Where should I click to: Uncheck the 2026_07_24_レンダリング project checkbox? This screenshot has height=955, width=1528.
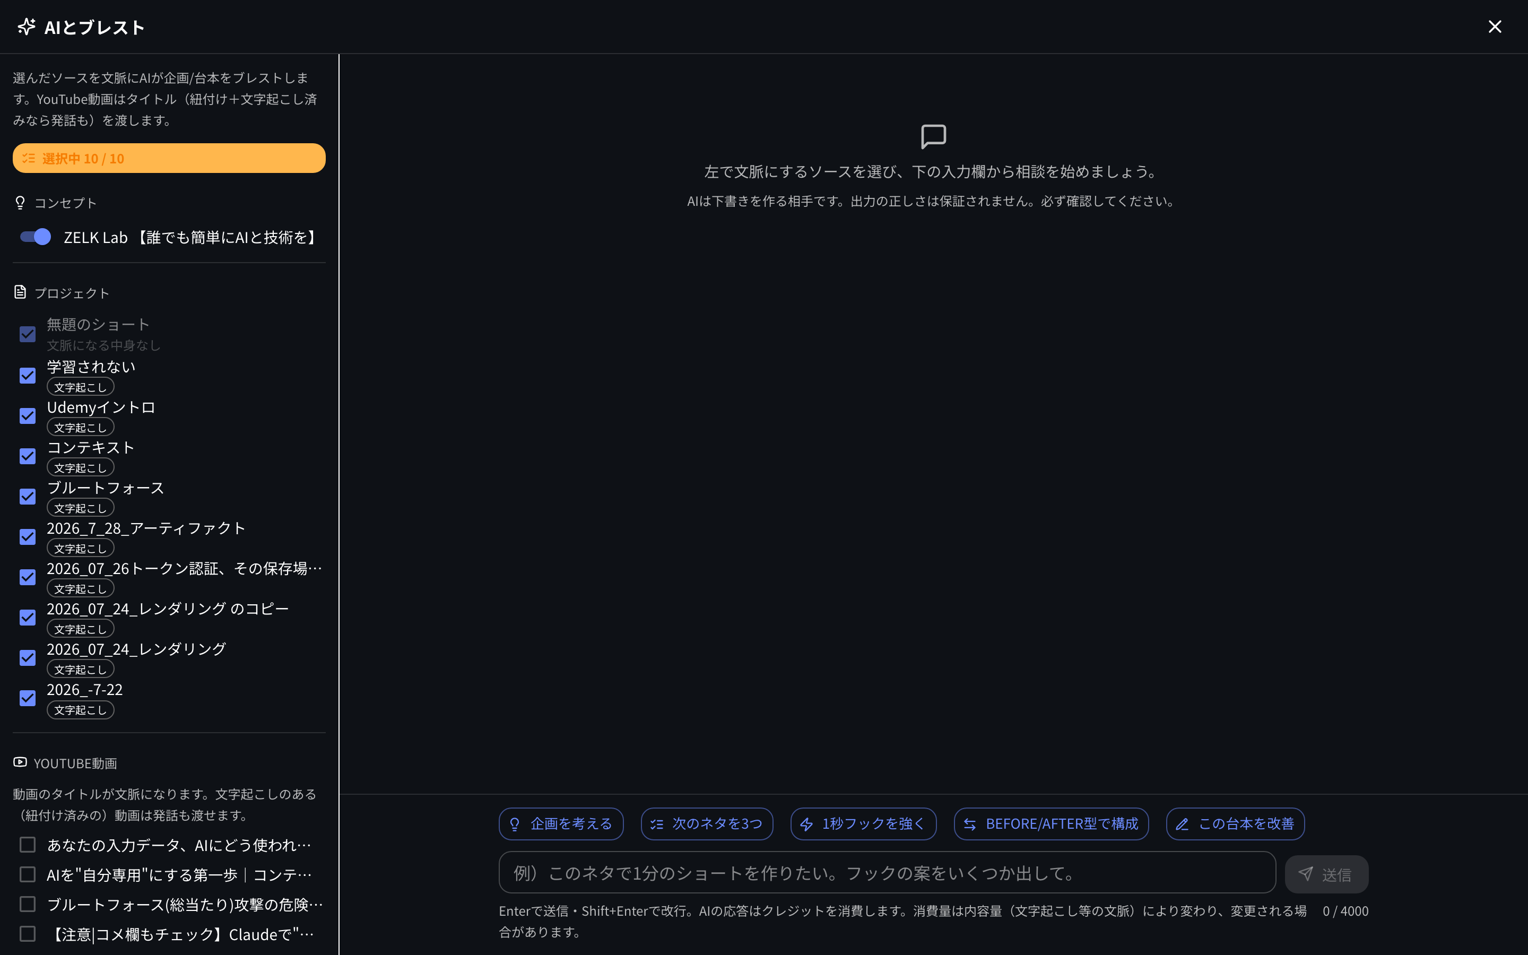(x=28, y=658)
